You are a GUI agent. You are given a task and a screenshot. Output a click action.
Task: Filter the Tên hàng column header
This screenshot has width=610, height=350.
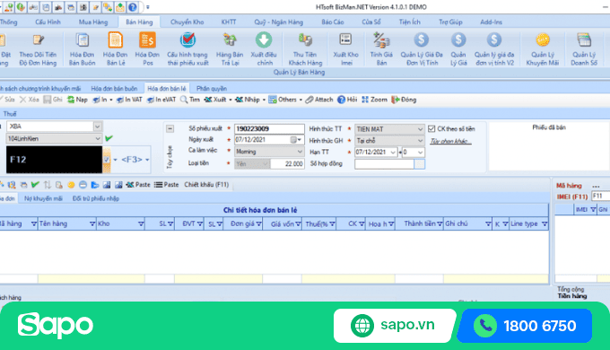click(92, 223)
